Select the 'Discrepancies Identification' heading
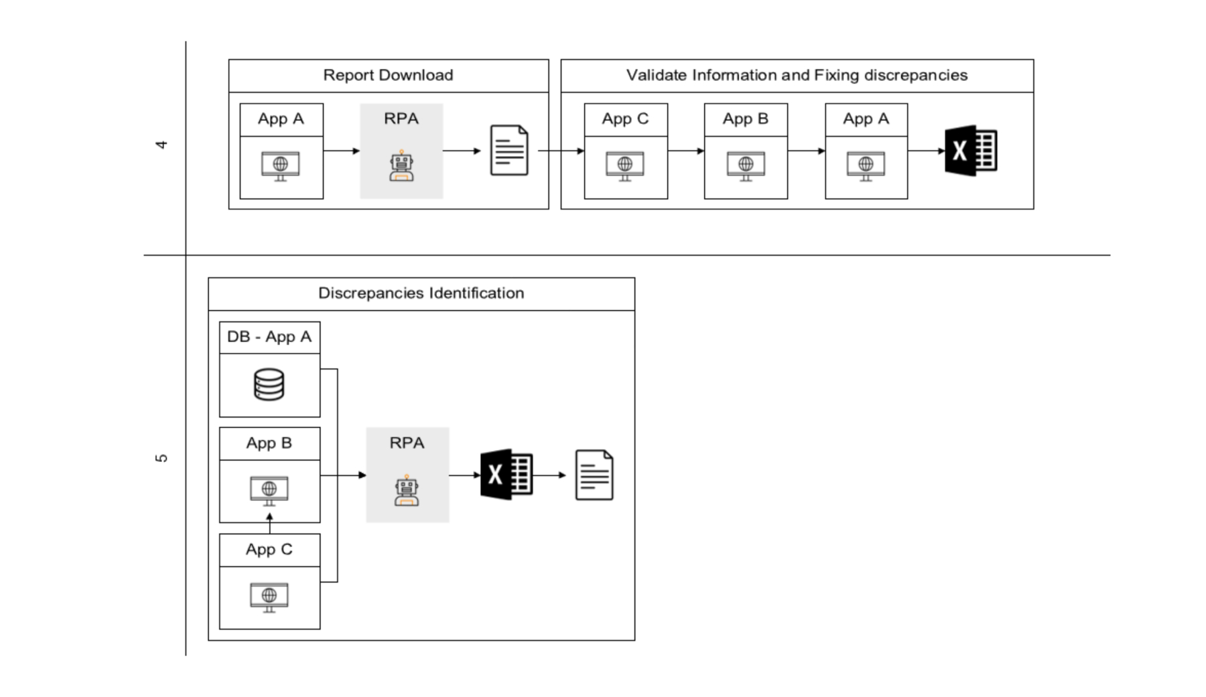The height and width of the screenshot is (697, 1206). pyautogui.click(x=421, y=293)
